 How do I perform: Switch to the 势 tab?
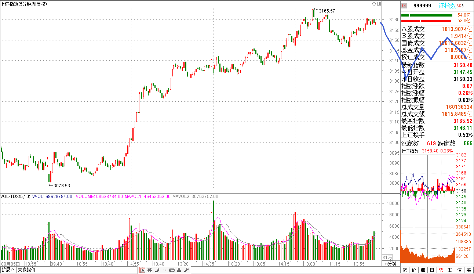click(x=441, y=270)
